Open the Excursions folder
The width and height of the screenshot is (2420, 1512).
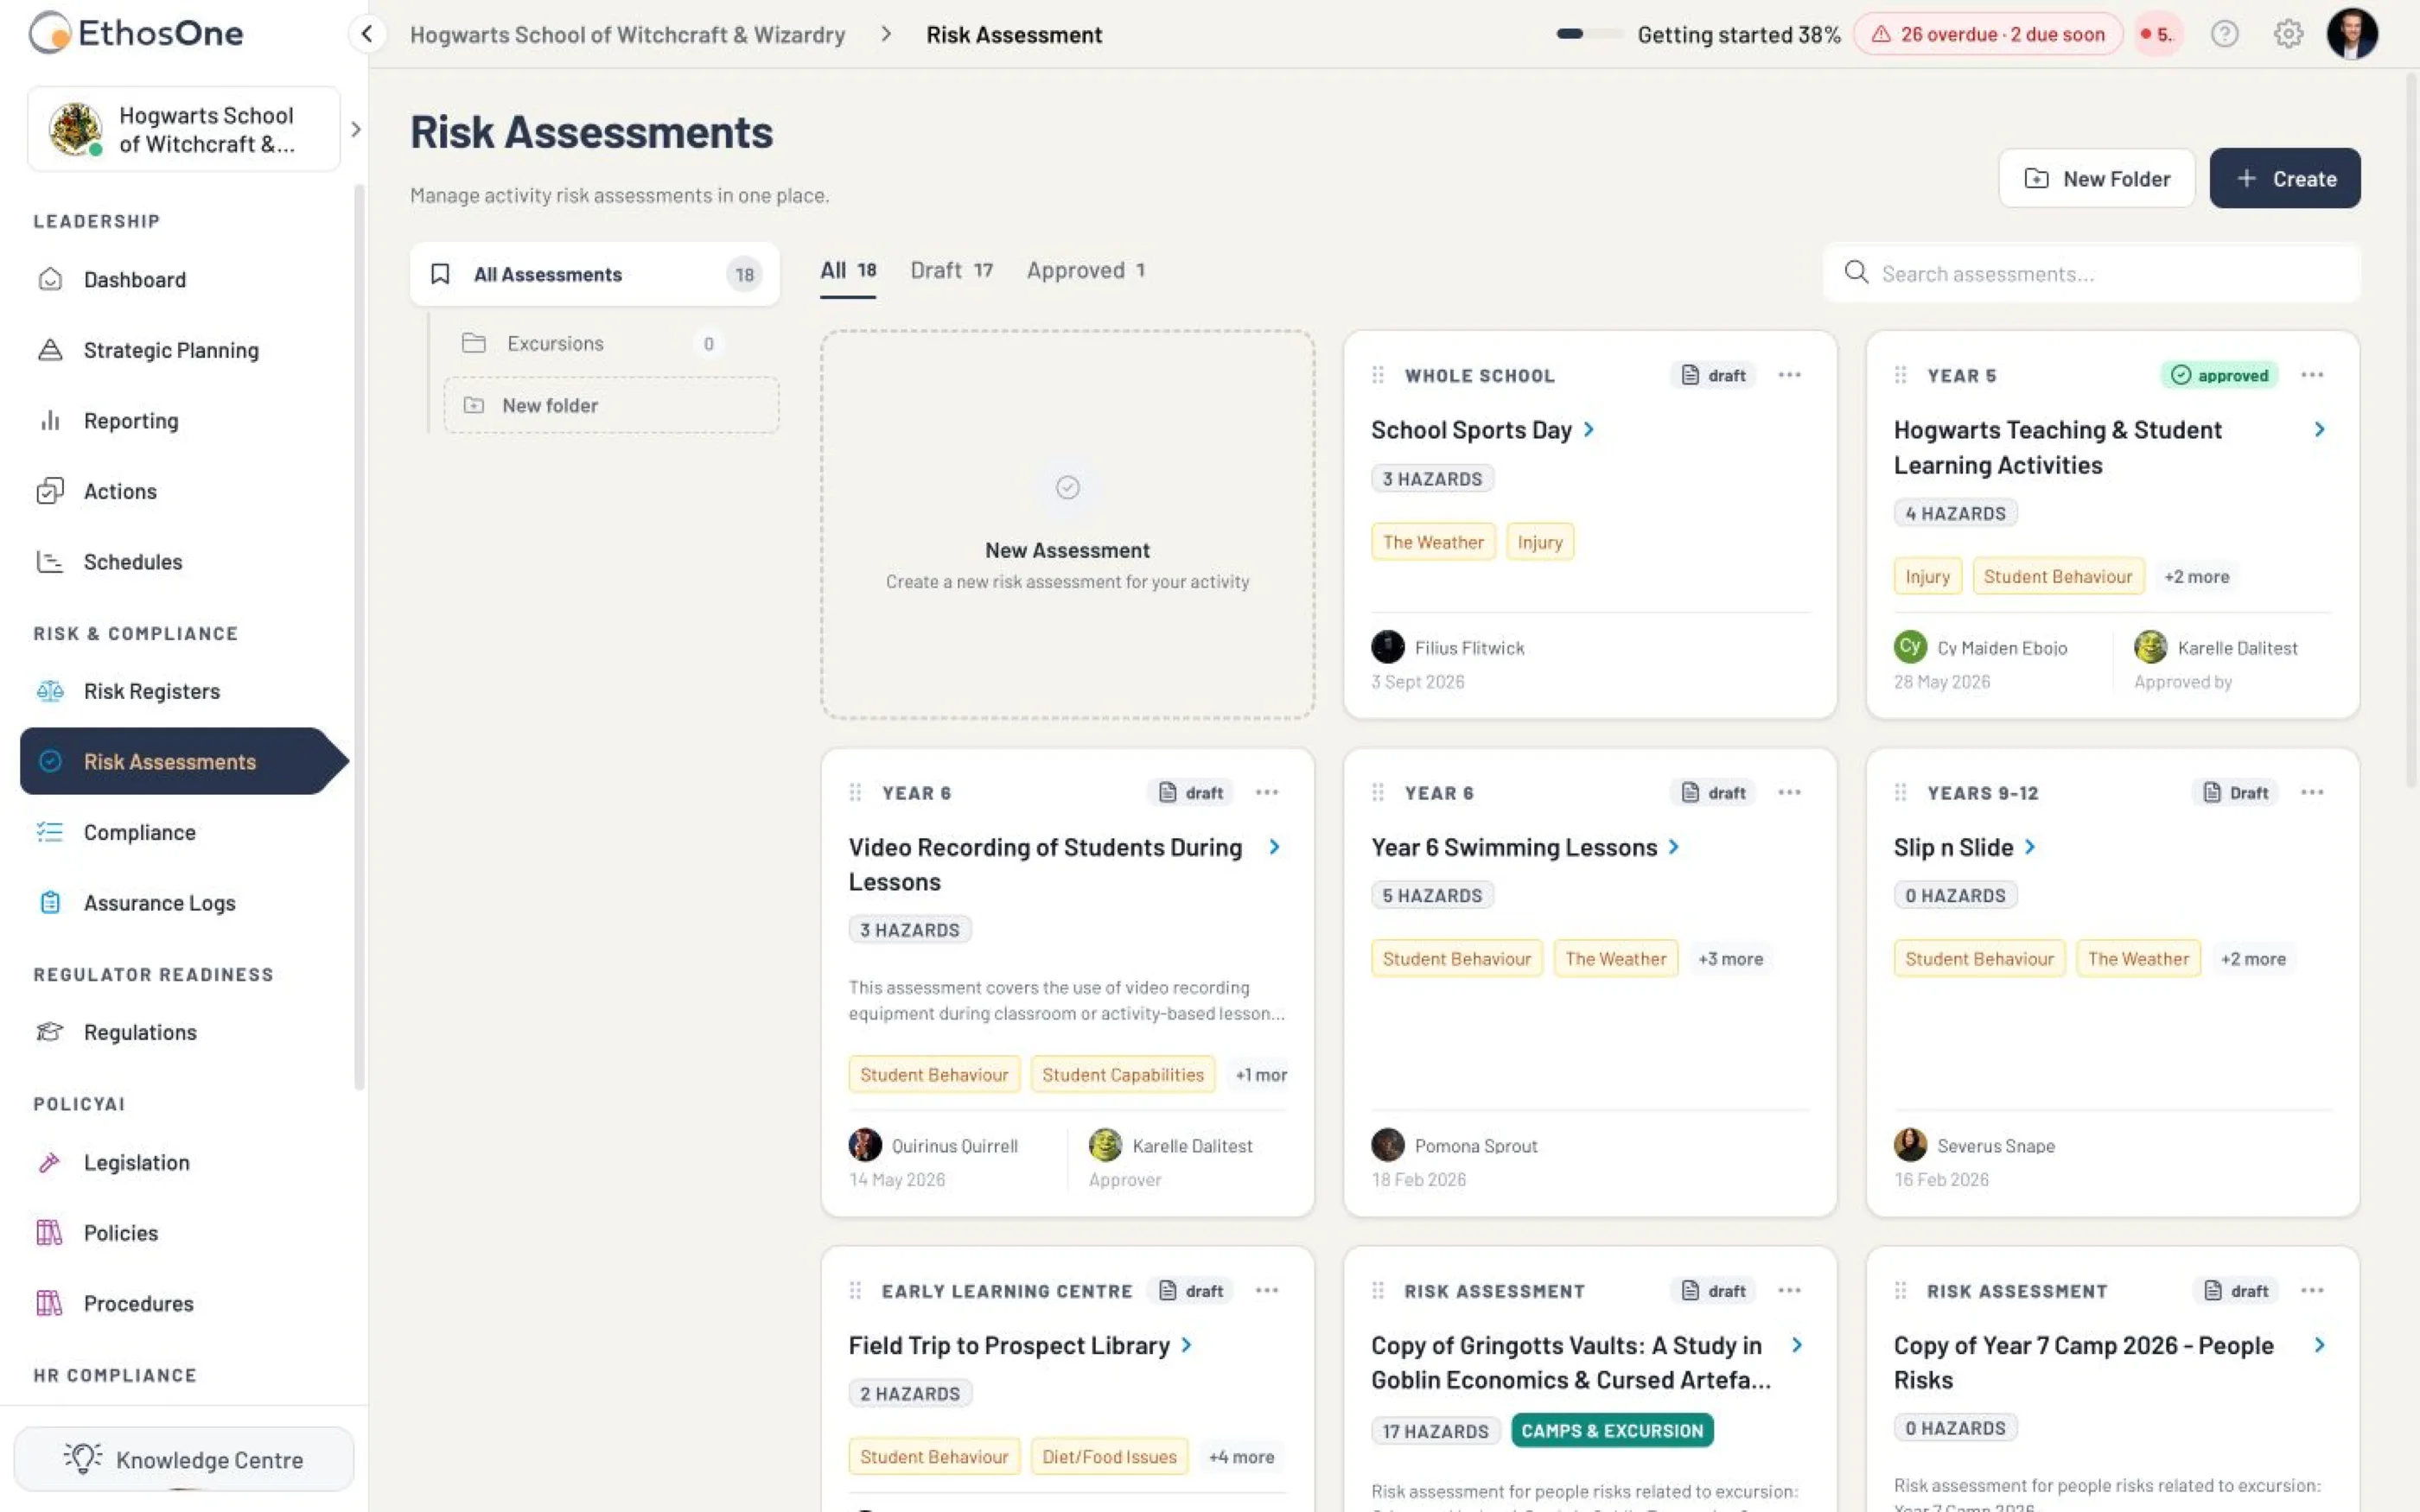tap(594, 343)
